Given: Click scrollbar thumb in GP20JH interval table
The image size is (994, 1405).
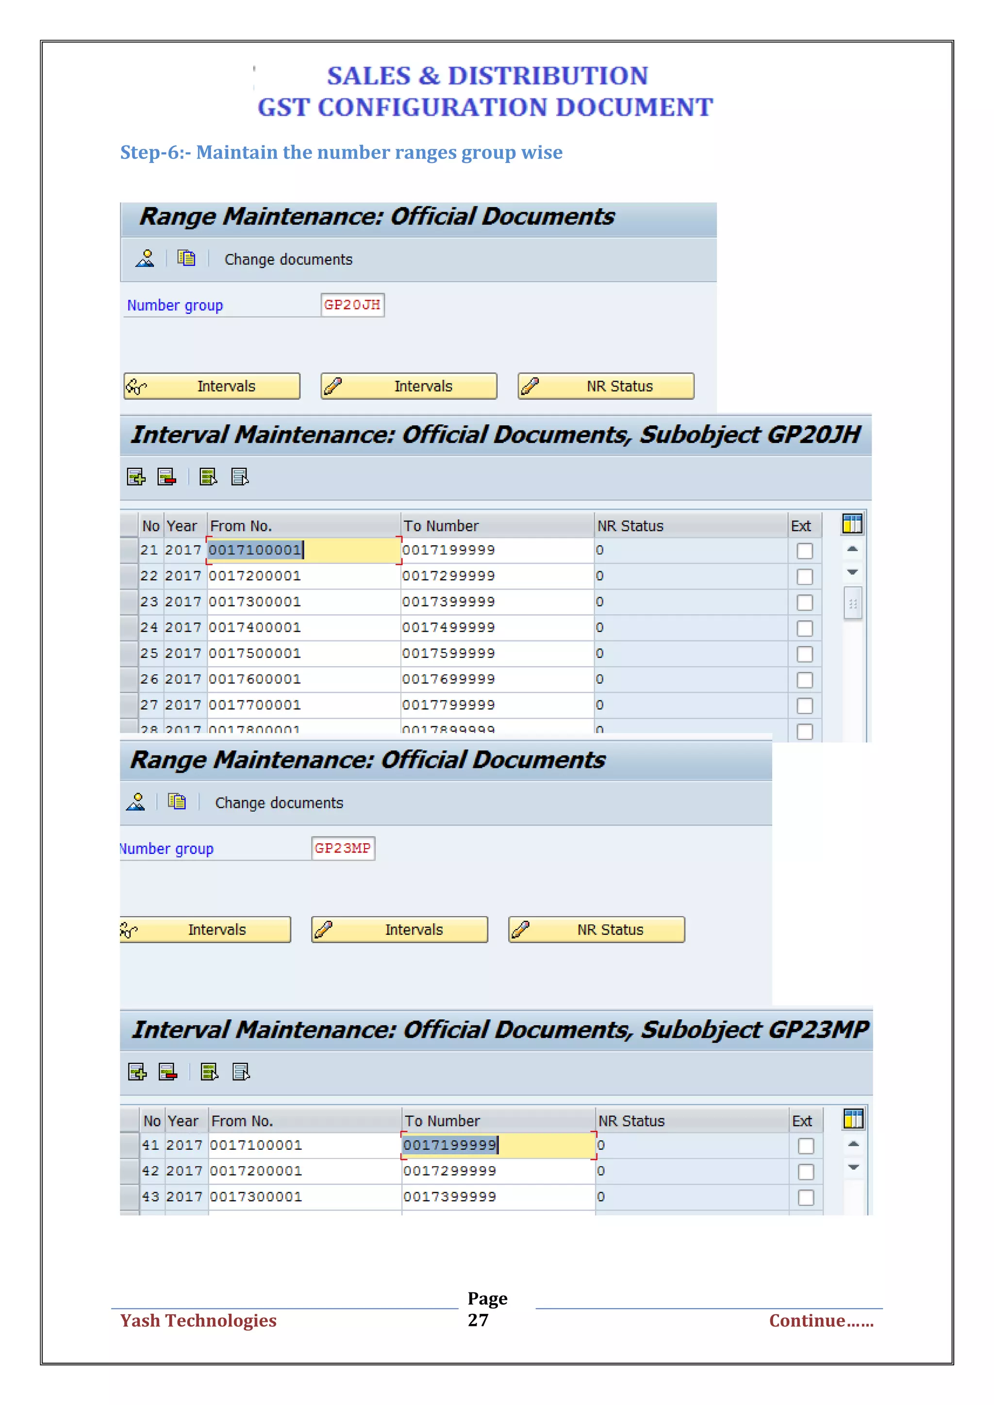Looking at the screenshot, I should coord(853,604).
